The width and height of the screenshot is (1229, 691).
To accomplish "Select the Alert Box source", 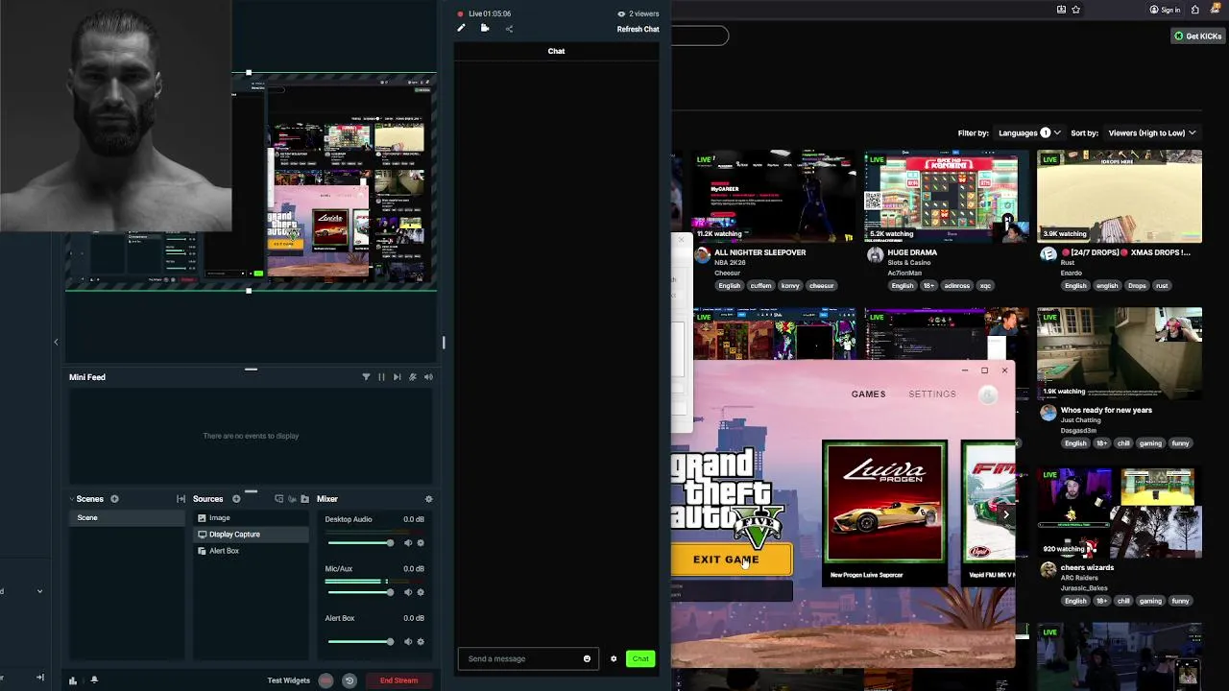I will pos(251,551).
